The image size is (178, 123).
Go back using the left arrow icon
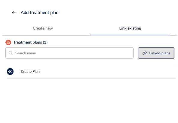pyautogui.click(x=14, y=13)
